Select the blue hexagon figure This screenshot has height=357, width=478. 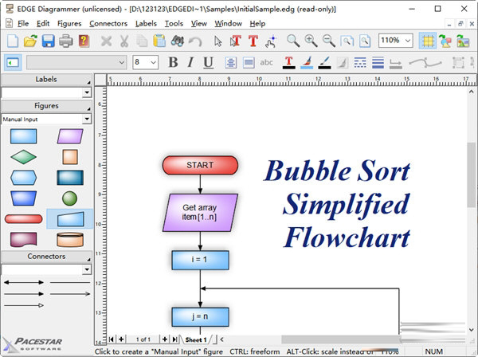[x=23, y=178]
